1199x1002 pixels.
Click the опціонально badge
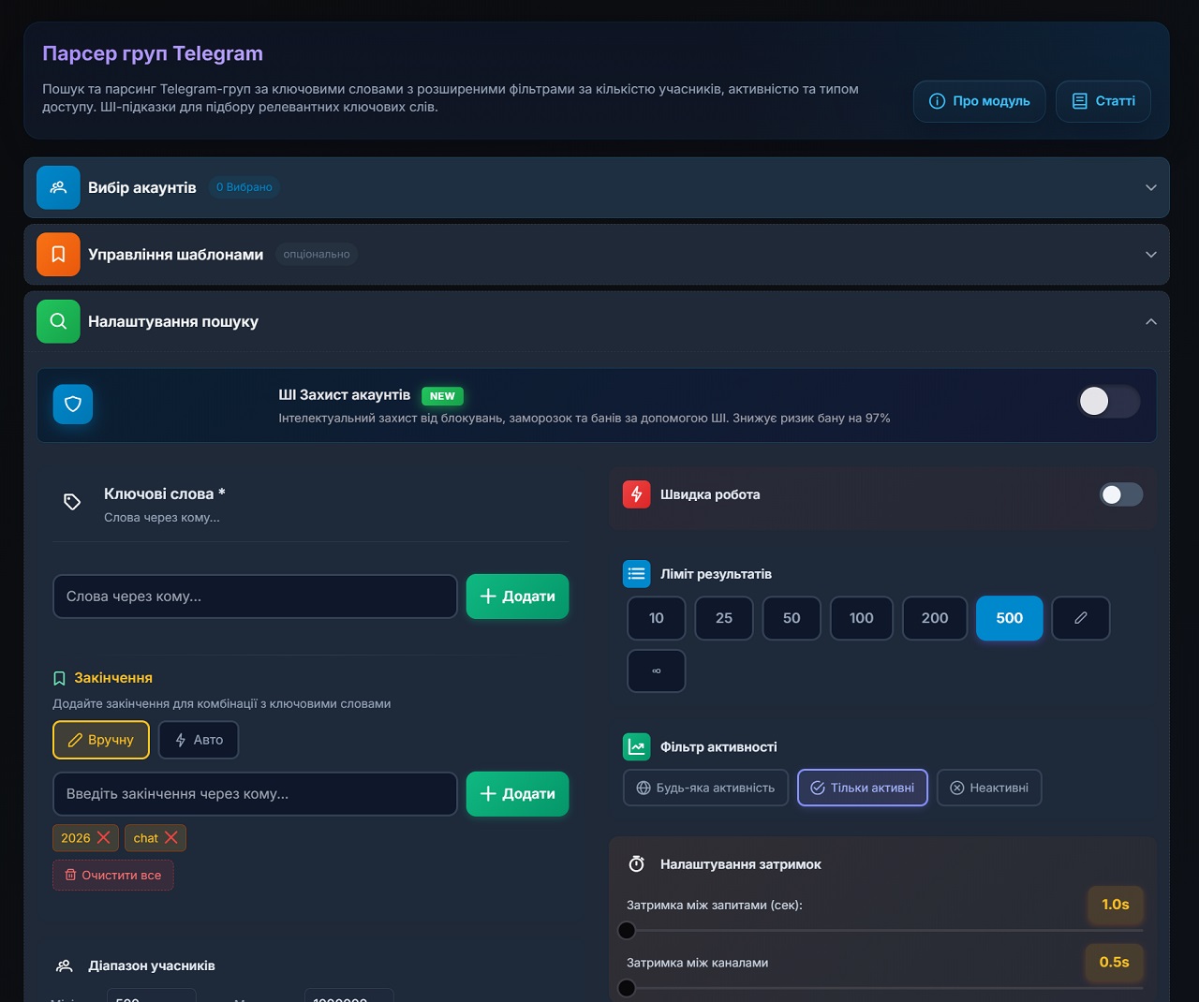click(317, 255)
